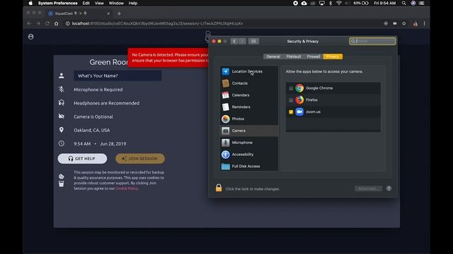The image size is (453, 254).
Task: Click the Join Session button
Action: pyautogui.click(x=140, y=159)
